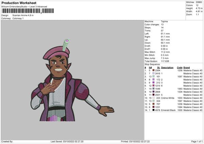
Task: Click the Zoom value '1:1'
Action: (197, 14)
